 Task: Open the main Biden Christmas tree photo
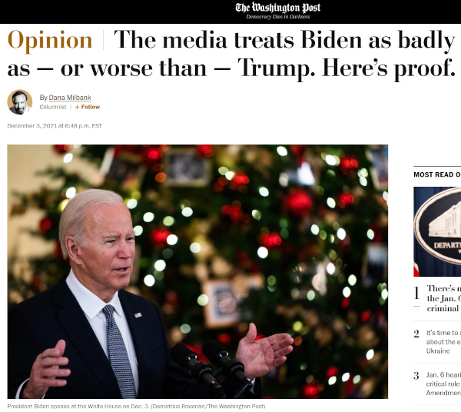click(x=197, y=271)
